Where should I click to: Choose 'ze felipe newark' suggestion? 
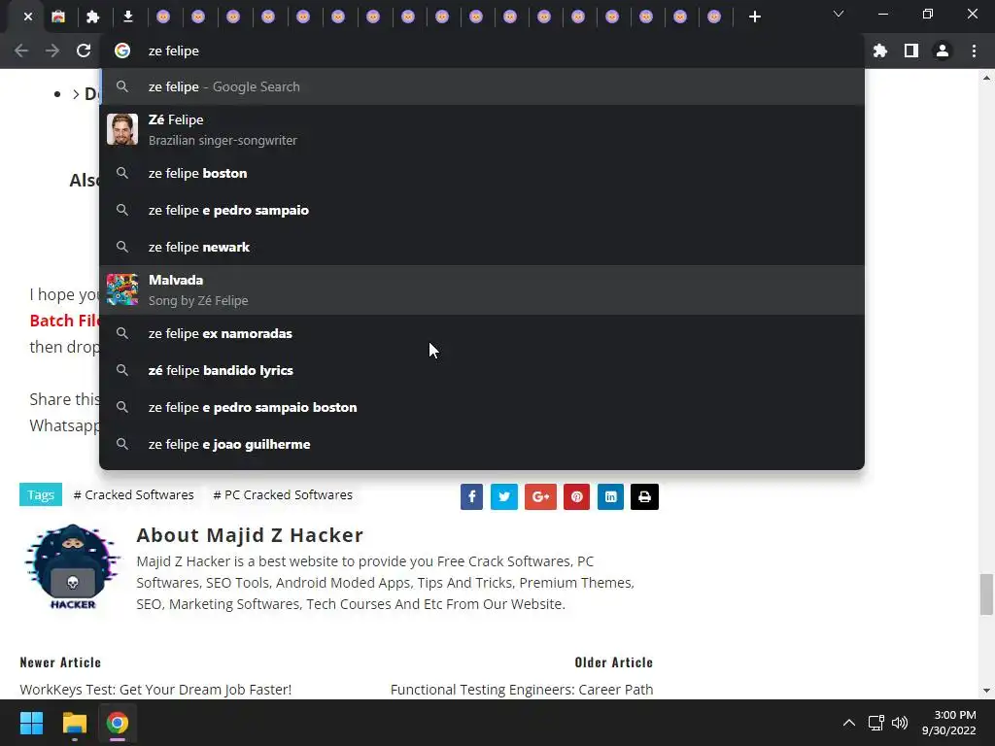[x=482, y=247]
